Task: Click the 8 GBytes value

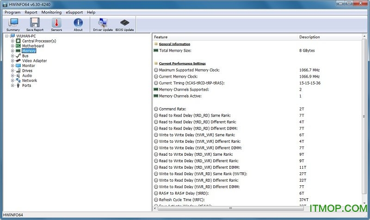Action: click(307, 50)
